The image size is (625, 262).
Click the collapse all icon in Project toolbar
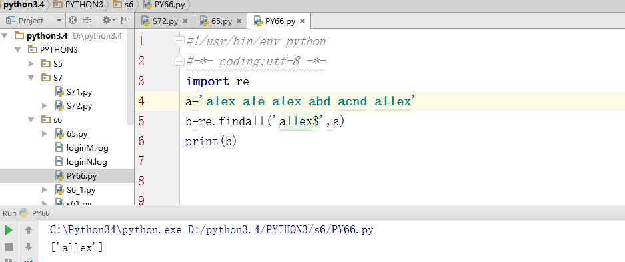(x=87, y=21)
